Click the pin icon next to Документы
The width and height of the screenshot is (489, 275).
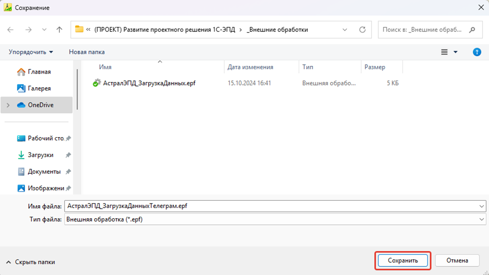(68, 172)
